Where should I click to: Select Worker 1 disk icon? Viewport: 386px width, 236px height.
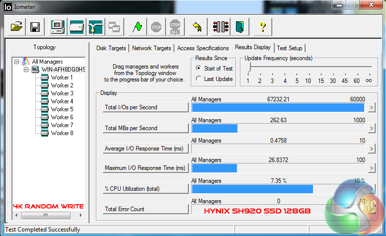click(x=45, y=78)
